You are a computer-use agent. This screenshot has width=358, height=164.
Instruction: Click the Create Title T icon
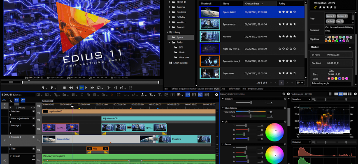tap(160, 95)
